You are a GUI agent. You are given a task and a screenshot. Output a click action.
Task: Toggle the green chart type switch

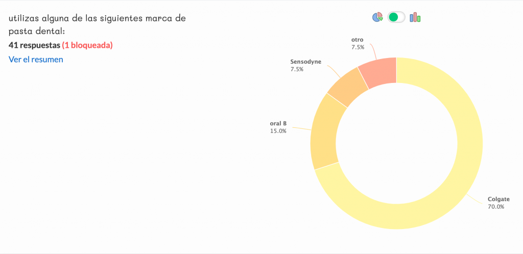(x=396, y=17)
